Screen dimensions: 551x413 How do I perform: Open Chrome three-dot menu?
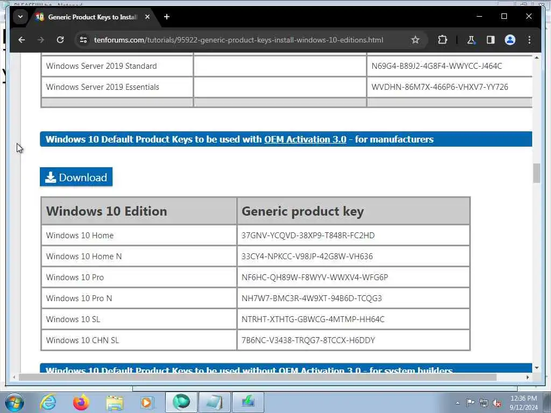(529, 40)
